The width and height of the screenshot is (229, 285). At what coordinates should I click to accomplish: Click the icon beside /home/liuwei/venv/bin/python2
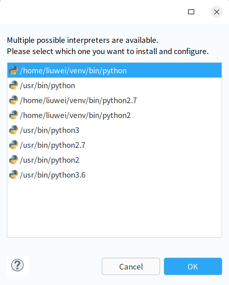[13, 115]
